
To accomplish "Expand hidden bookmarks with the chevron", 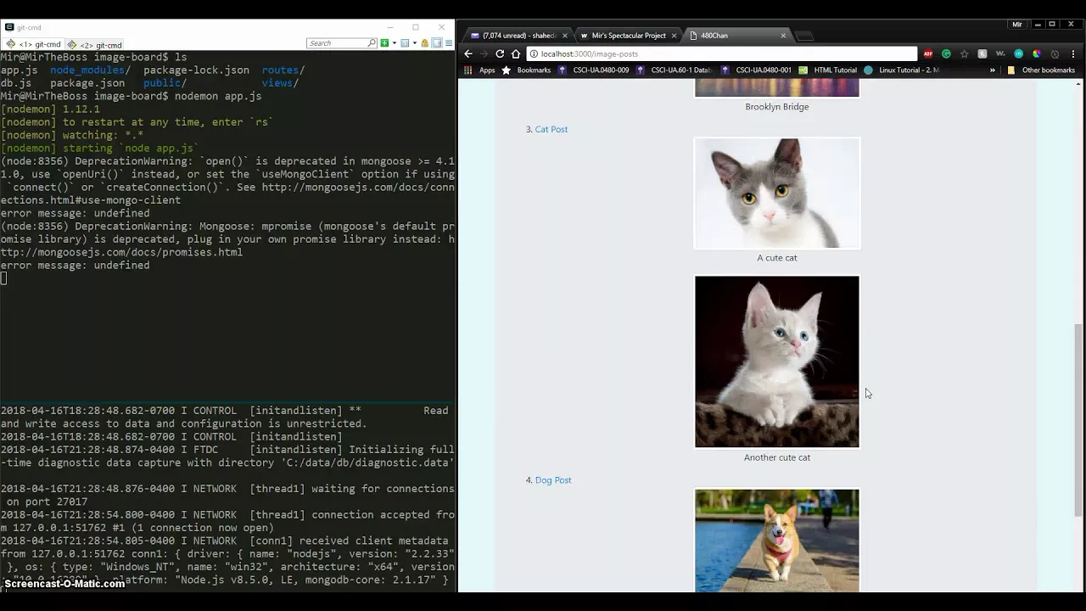I will coord(992,70).
